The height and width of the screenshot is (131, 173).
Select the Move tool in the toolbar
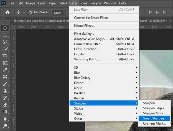pyautogui.click(x=5, y=28)
